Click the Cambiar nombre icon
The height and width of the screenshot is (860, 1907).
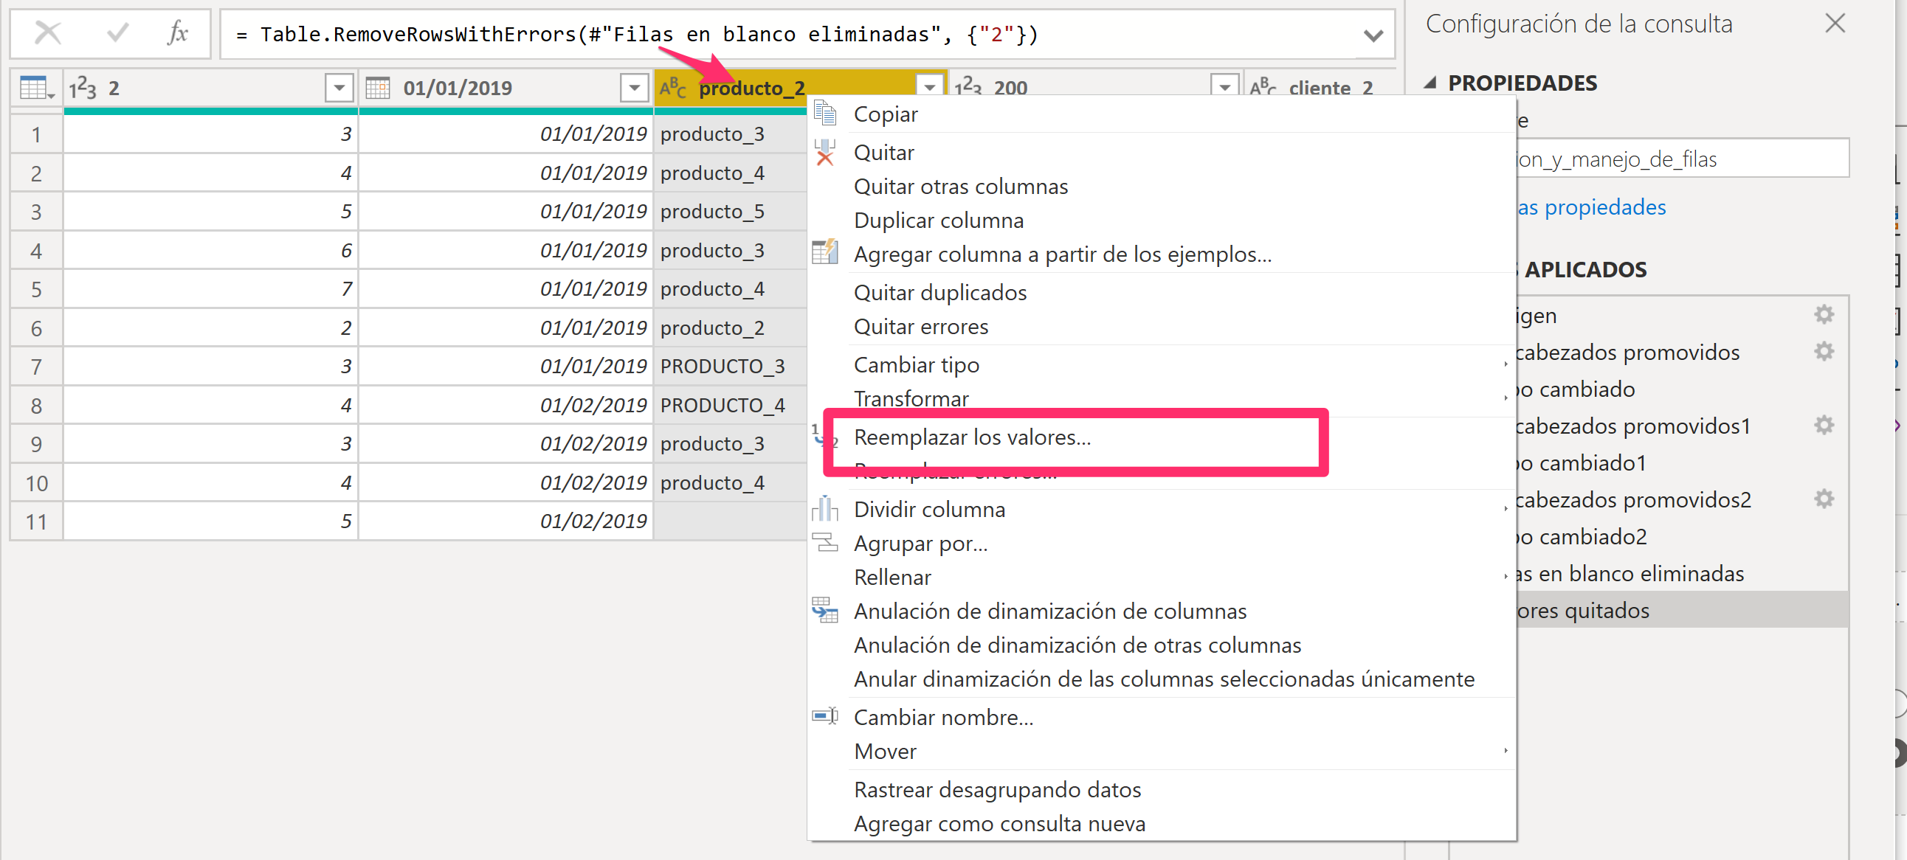(824, 716)
